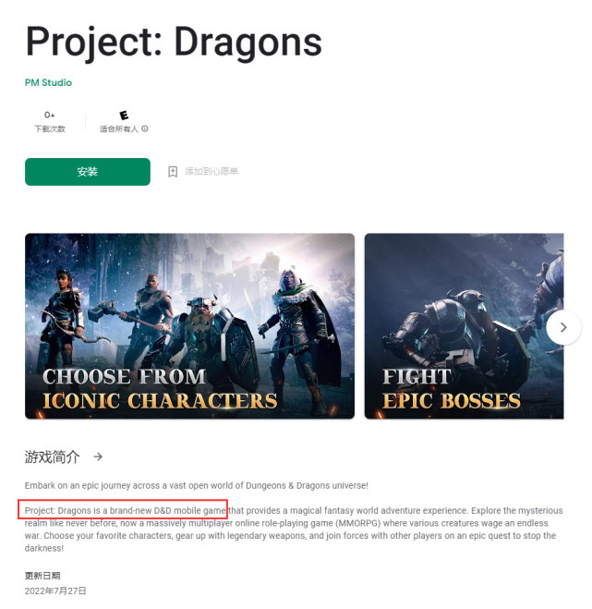Click the content rating info icon
Viewport: 592px width, 609px height.
pos(145,128)
